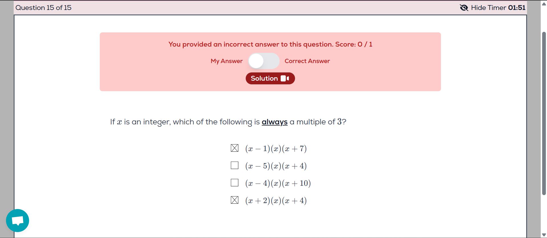Tick the (x−4)(x)(x+10) checkbox
Image resolution: width=547 pixels, height=238 pixels.
pos(235,183)
